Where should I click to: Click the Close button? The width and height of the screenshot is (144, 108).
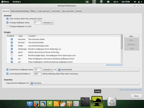136,96
